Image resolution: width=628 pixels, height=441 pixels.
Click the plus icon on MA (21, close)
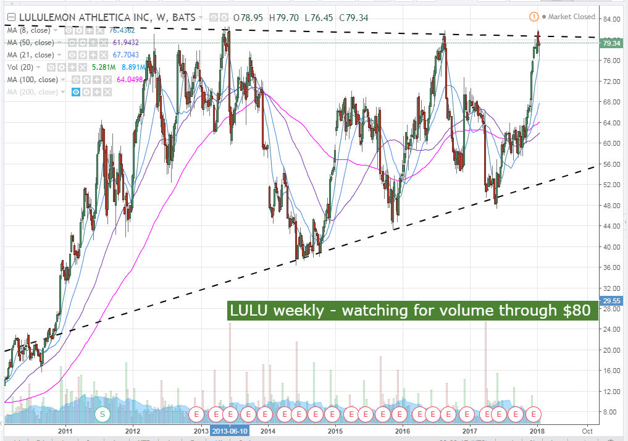point(93,55)
